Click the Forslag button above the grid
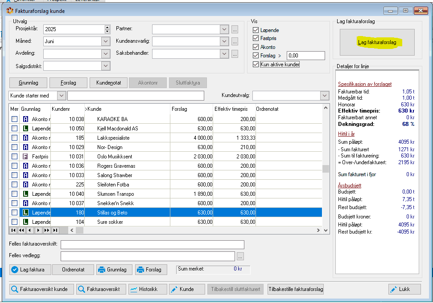 point(68,83)
